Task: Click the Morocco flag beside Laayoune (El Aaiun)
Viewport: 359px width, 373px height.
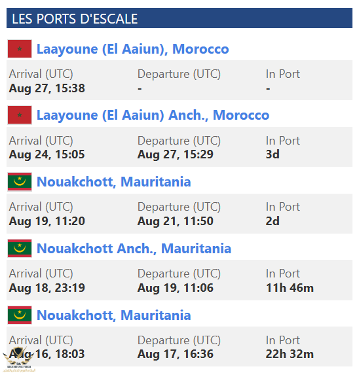Action: click(x=20, y=49)
